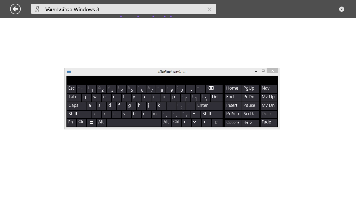Tap the Esc key
This screenshot has width=356, height=200.
[x=72, y=89]
